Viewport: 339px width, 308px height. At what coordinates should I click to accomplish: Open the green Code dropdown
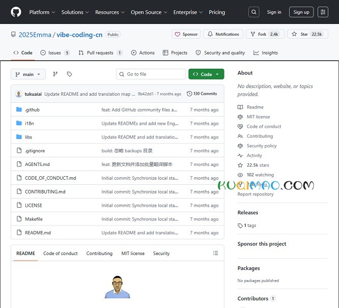pyautogui.click(x=206, y=74)
